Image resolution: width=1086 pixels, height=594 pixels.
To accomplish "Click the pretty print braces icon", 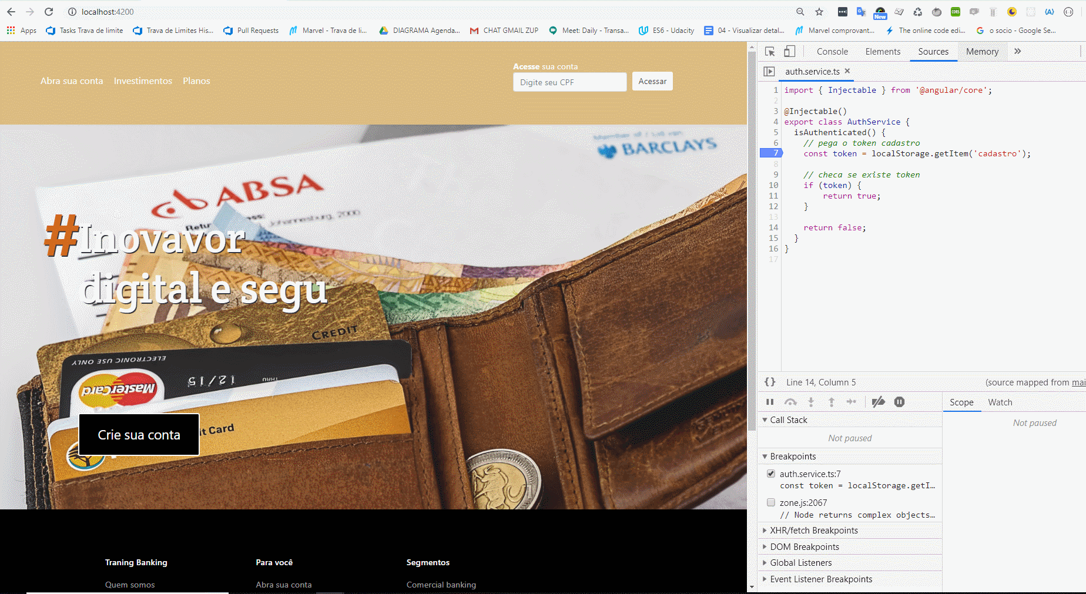I will click(770, 382).
